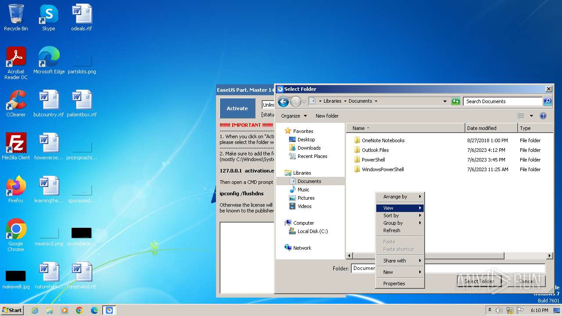Screen dimensions: 562x316
Task: Click the change view icon
Action: click(521, 116)
